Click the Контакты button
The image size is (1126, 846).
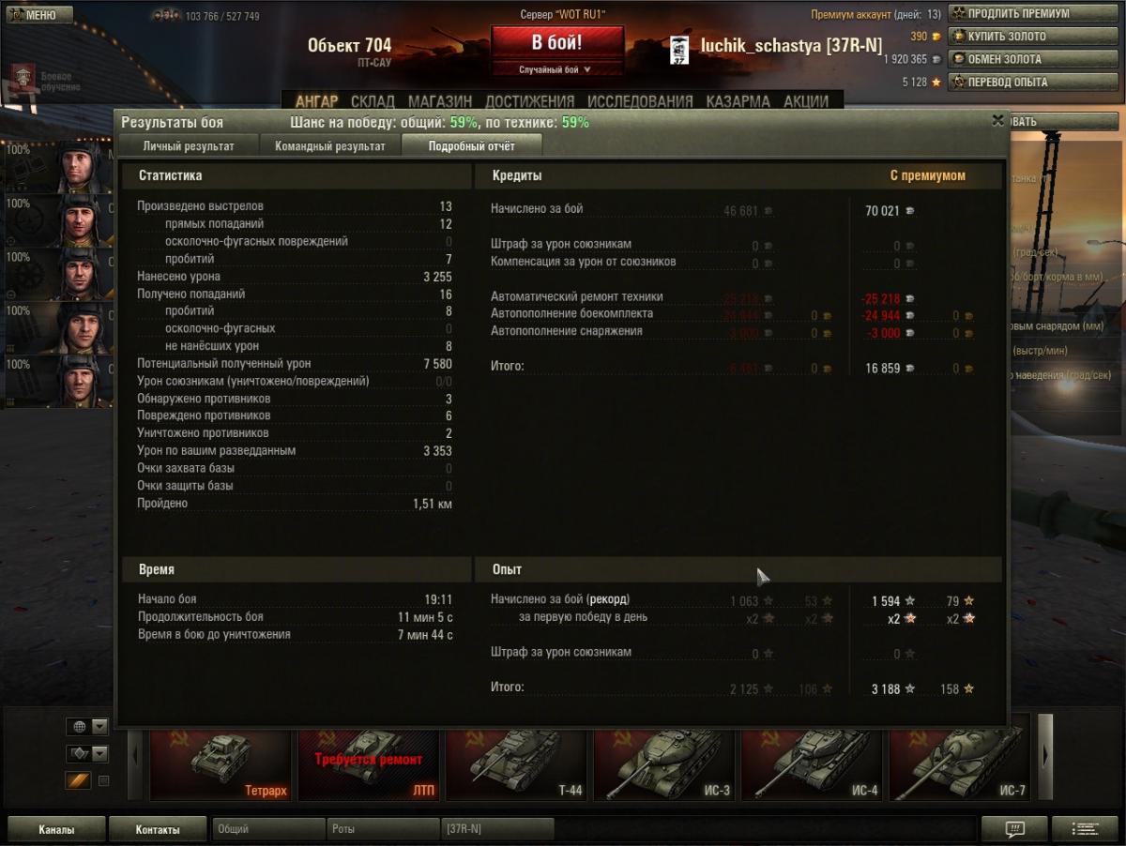click(157, 829)
